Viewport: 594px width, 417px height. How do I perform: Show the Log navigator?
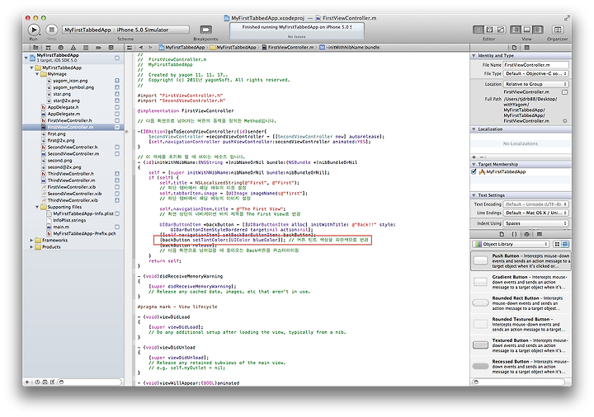(111, 48)
